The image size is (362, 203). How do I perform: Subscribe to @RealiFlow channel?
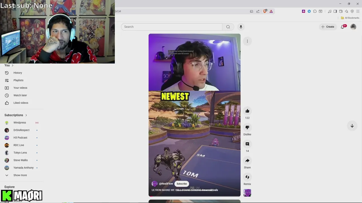tap(182, 184)
